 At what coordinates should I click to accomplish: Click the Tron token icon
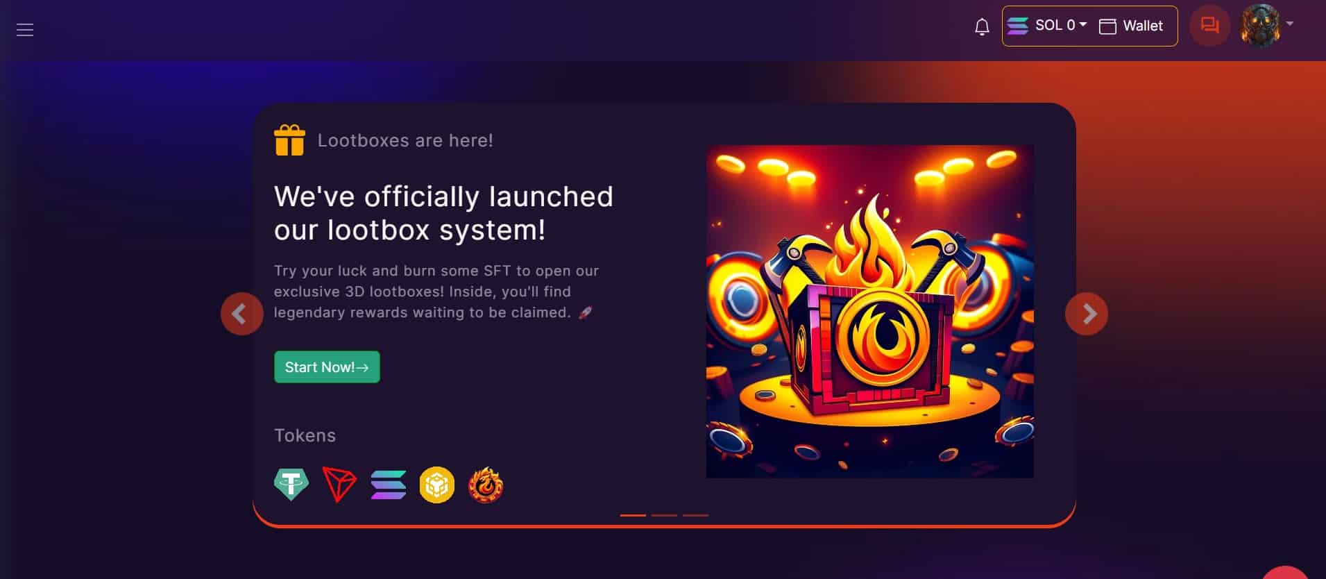(339, 485)
